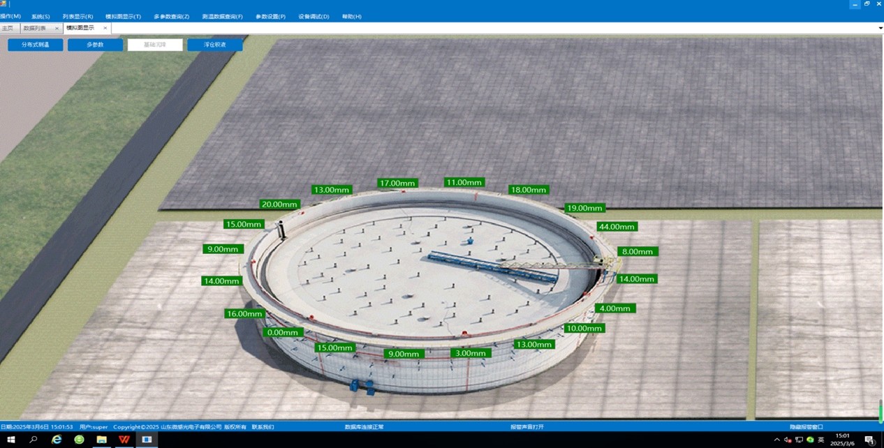This screenshot has width=884, height=448.
Task: Open Internet Explorer from the taskbar
Action: click(x=57, y=440)
